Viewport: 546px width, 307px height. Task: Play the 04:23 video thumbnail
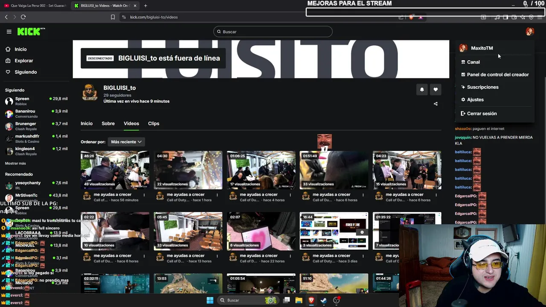[x=407, y=170]
